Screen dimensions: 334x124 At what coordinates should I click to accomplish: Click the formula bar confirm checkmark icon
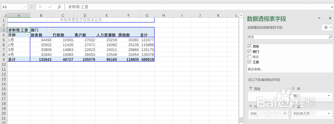click(x=50, y=7)
